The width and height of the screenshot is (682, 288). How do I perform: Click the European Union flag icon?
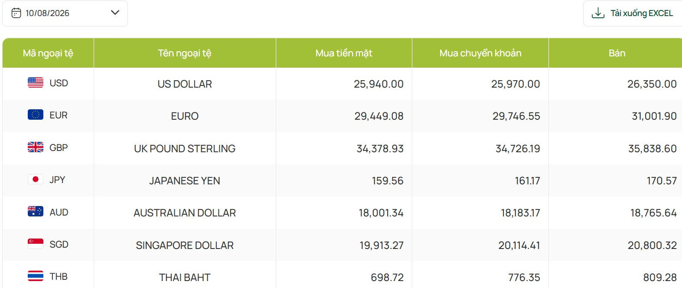coord(36,115)
